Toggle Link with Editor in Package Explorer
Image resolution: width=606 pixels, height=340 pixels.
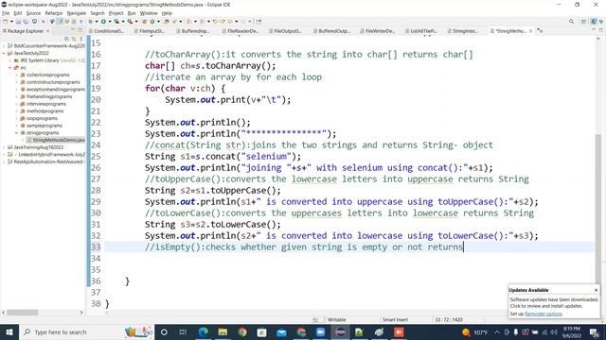click(74, 39)
